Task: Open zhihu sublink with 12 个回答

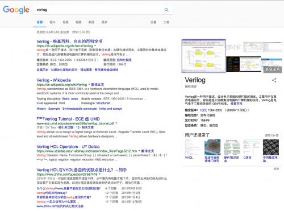Action: (x=52, y=193)
